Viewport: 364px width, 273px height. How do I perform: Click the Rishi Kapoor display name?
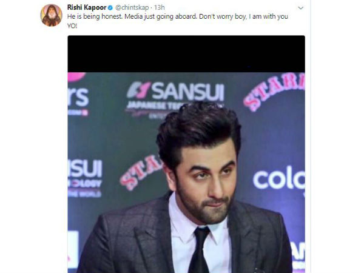87,7
